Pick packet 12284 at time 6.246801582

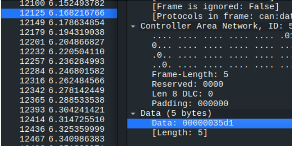click(x=62, y=71)
